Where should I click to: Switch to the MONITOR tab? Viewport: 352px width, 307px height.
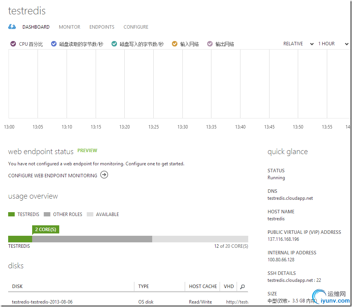pos(69,27)
